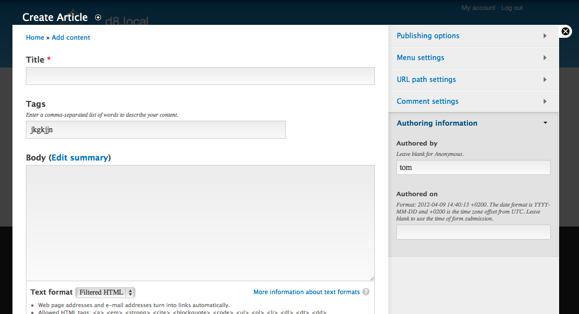The width and height of the screenshot is (579, 314).
Task: Open More information about text formats
Action: click(x=307, y=292)
